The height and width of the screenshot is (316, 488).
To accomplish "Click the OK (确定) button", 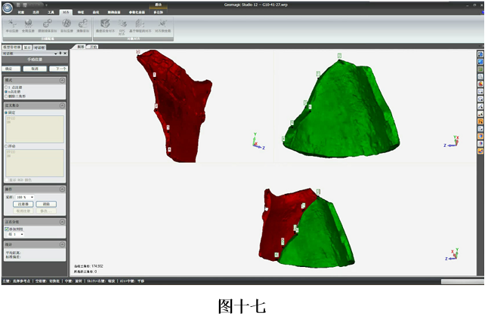I will pos(11,69).
